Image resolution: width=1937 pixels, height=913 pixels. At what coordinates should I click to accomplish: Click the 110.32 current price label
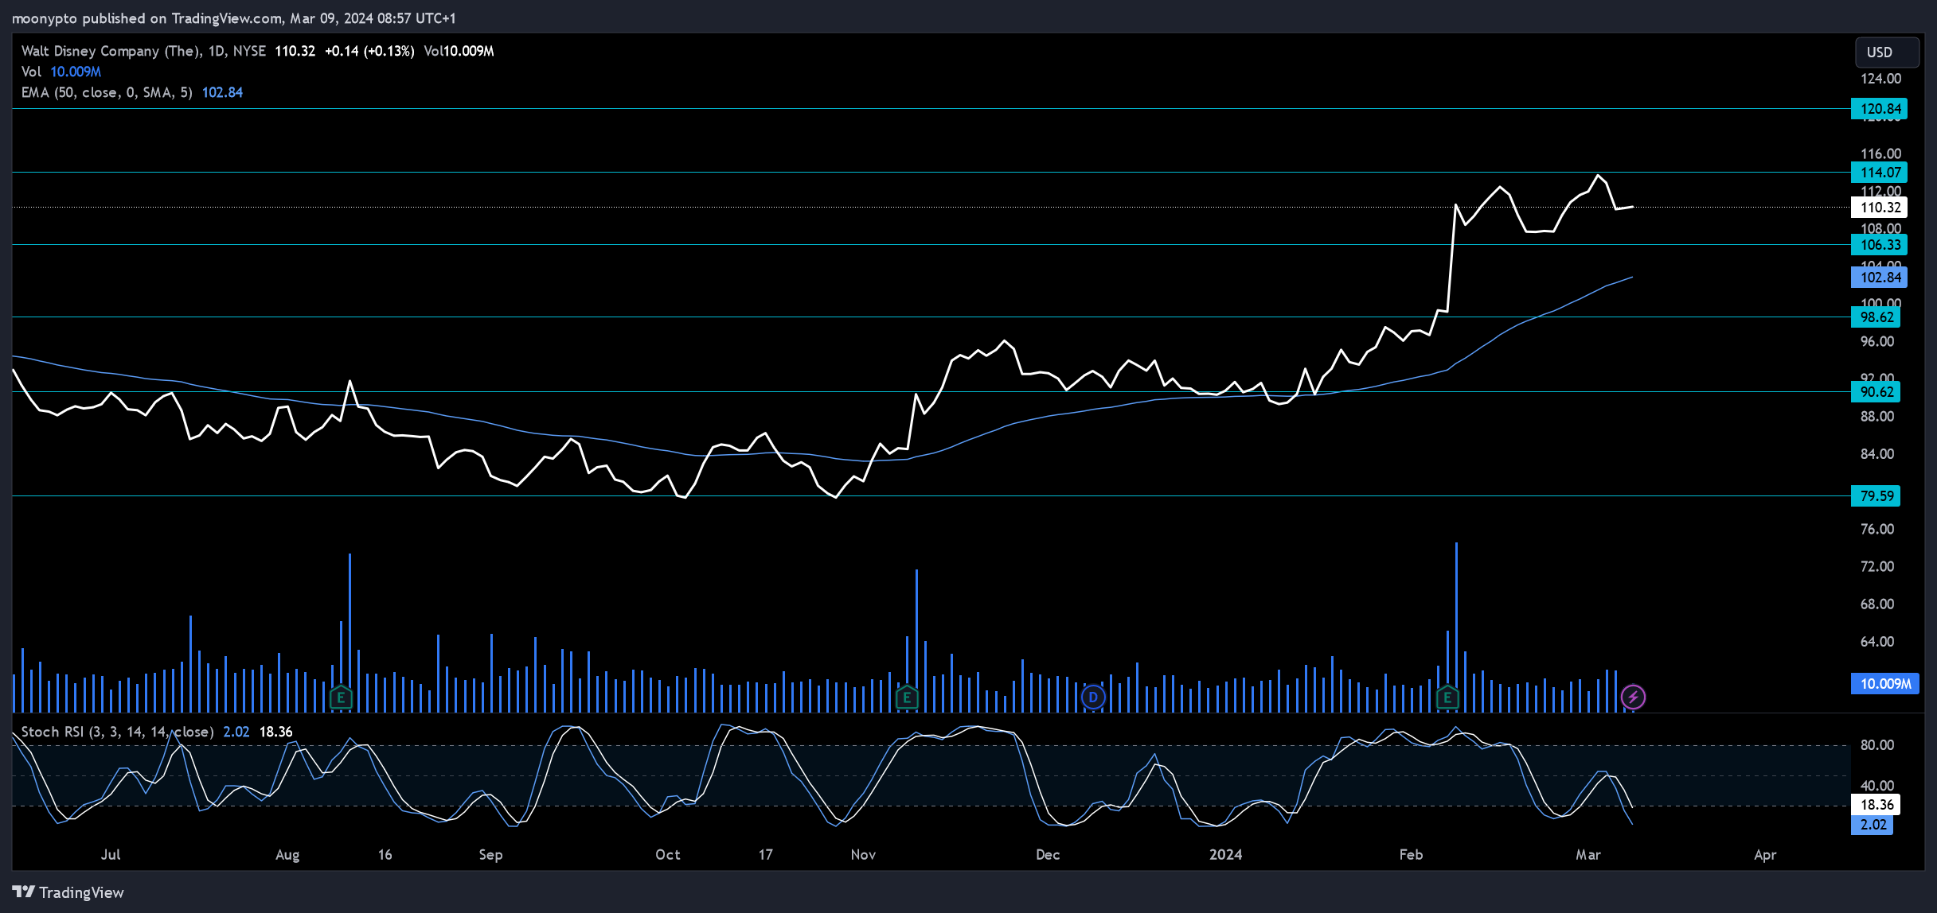click(1879, 208)
